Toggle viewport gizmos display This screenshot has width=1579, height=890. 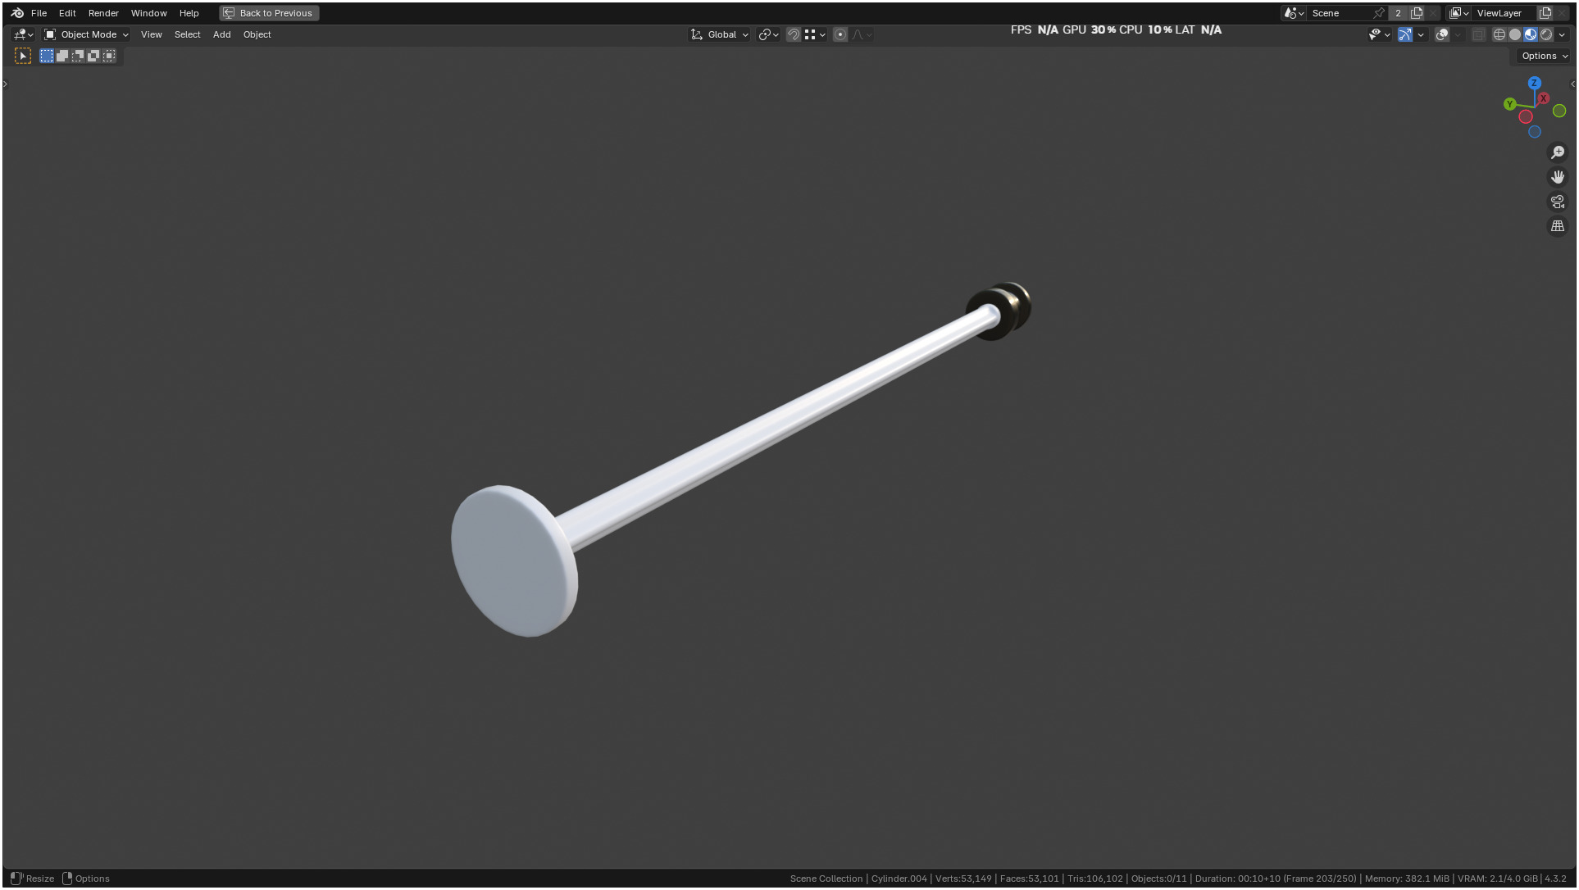pyautogui.click(x=1405, y=34)
